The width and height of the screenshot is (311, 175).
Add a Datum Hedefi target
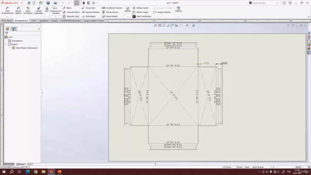click(x=110, y=16)
